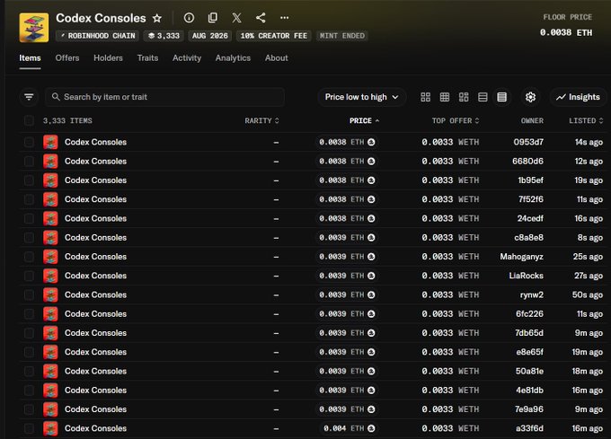Screen dimensions: 611x439
Task: Switch to Items tab
Action: [30, 58]
